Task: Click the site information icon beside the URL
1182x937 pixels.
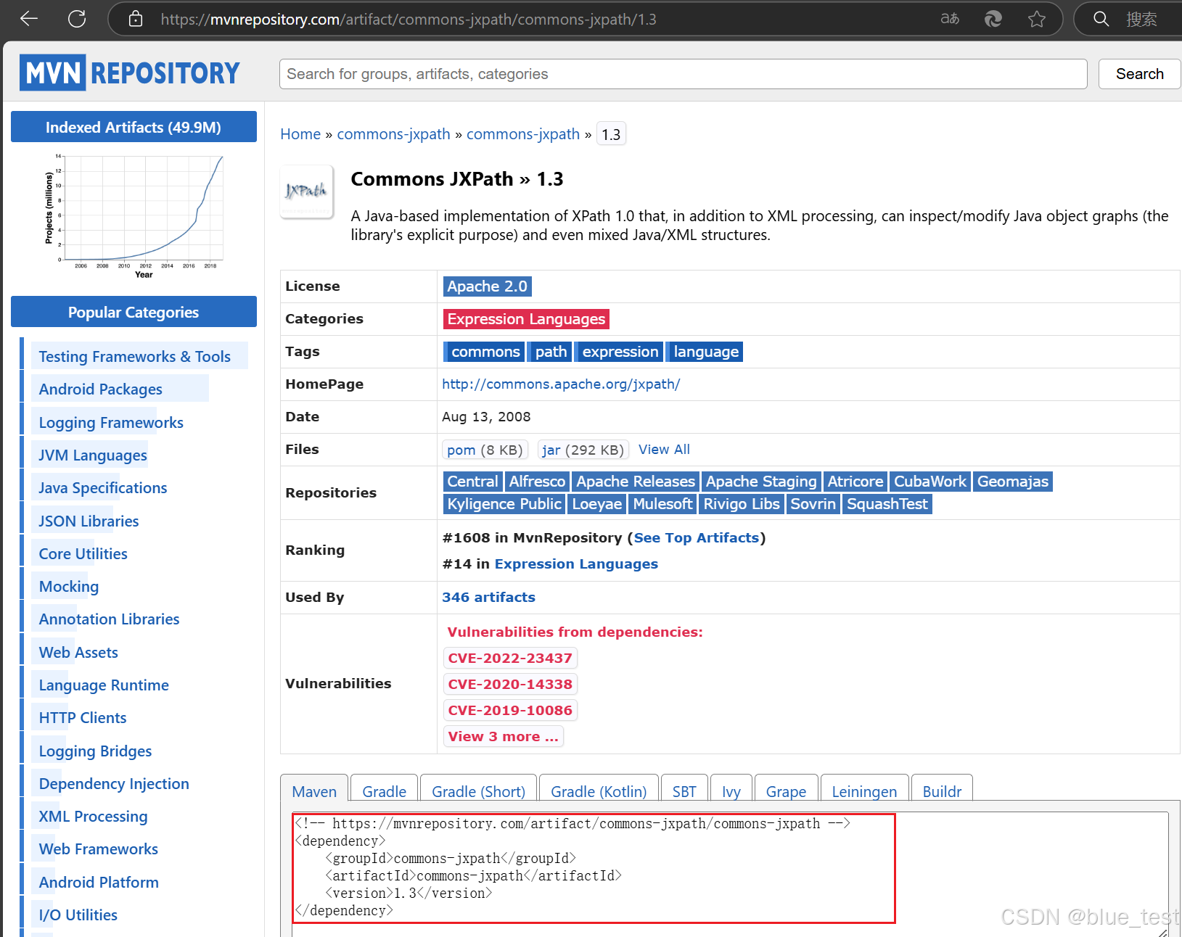Action: click(x=135, y=19)
